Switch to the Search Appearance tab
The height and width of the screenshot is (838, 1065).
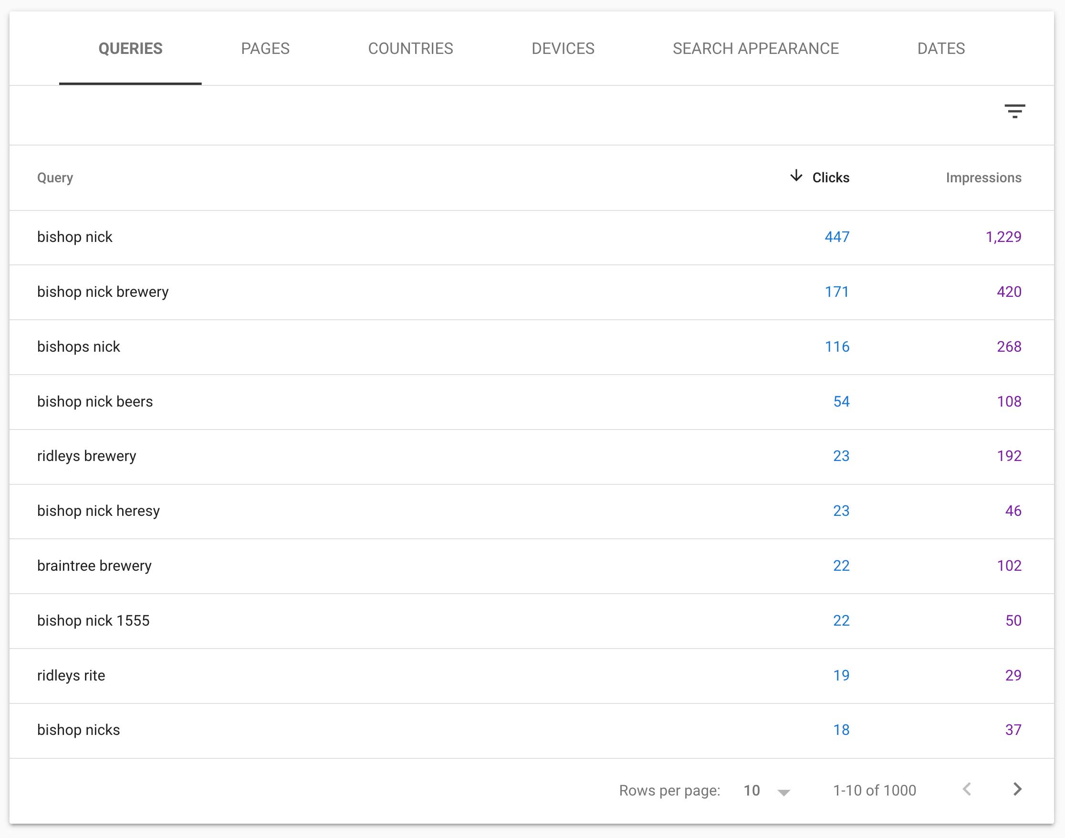pyautogui.click(x=755, y=49)
